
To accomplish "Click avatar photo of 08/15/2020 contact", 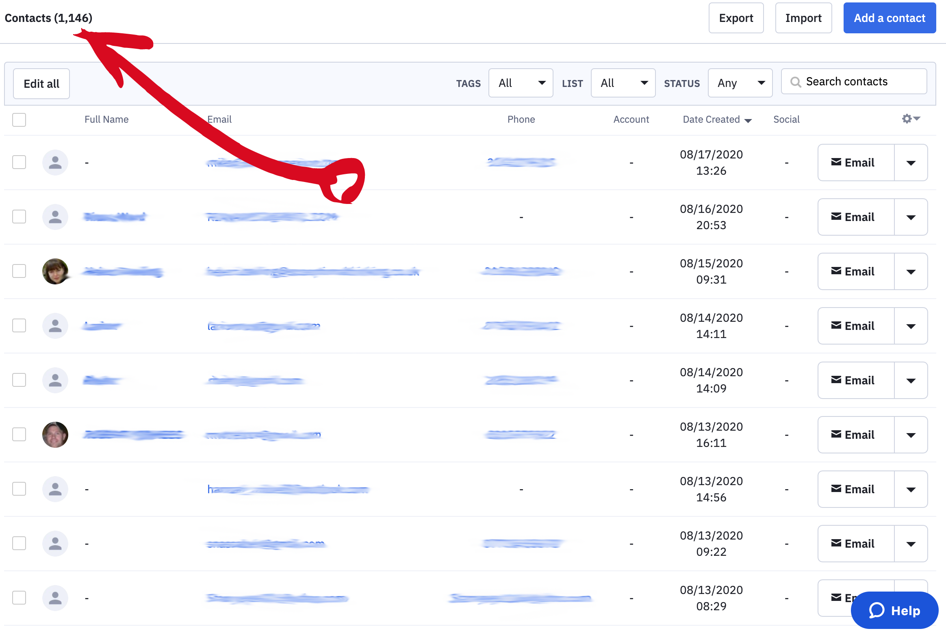I will click(x=55, y=271).
